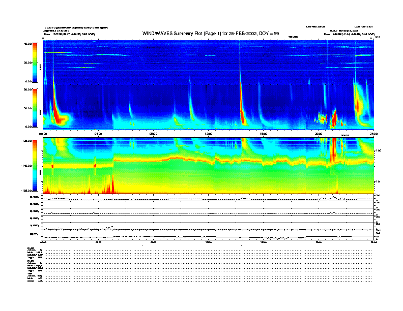Click the TNR color scale bar
This screenshot has width=403, height=311.
point(34,165)
